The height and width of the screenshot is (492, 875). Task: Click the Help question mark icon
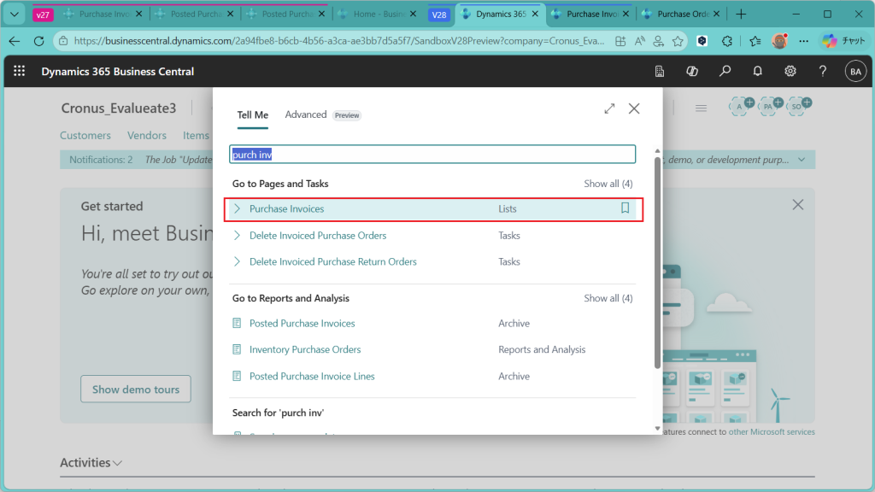pos(822,72)
